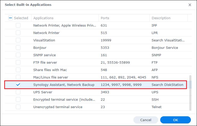Check the UPS Server checkbox
197x126 pixels.
coord(18,92)
